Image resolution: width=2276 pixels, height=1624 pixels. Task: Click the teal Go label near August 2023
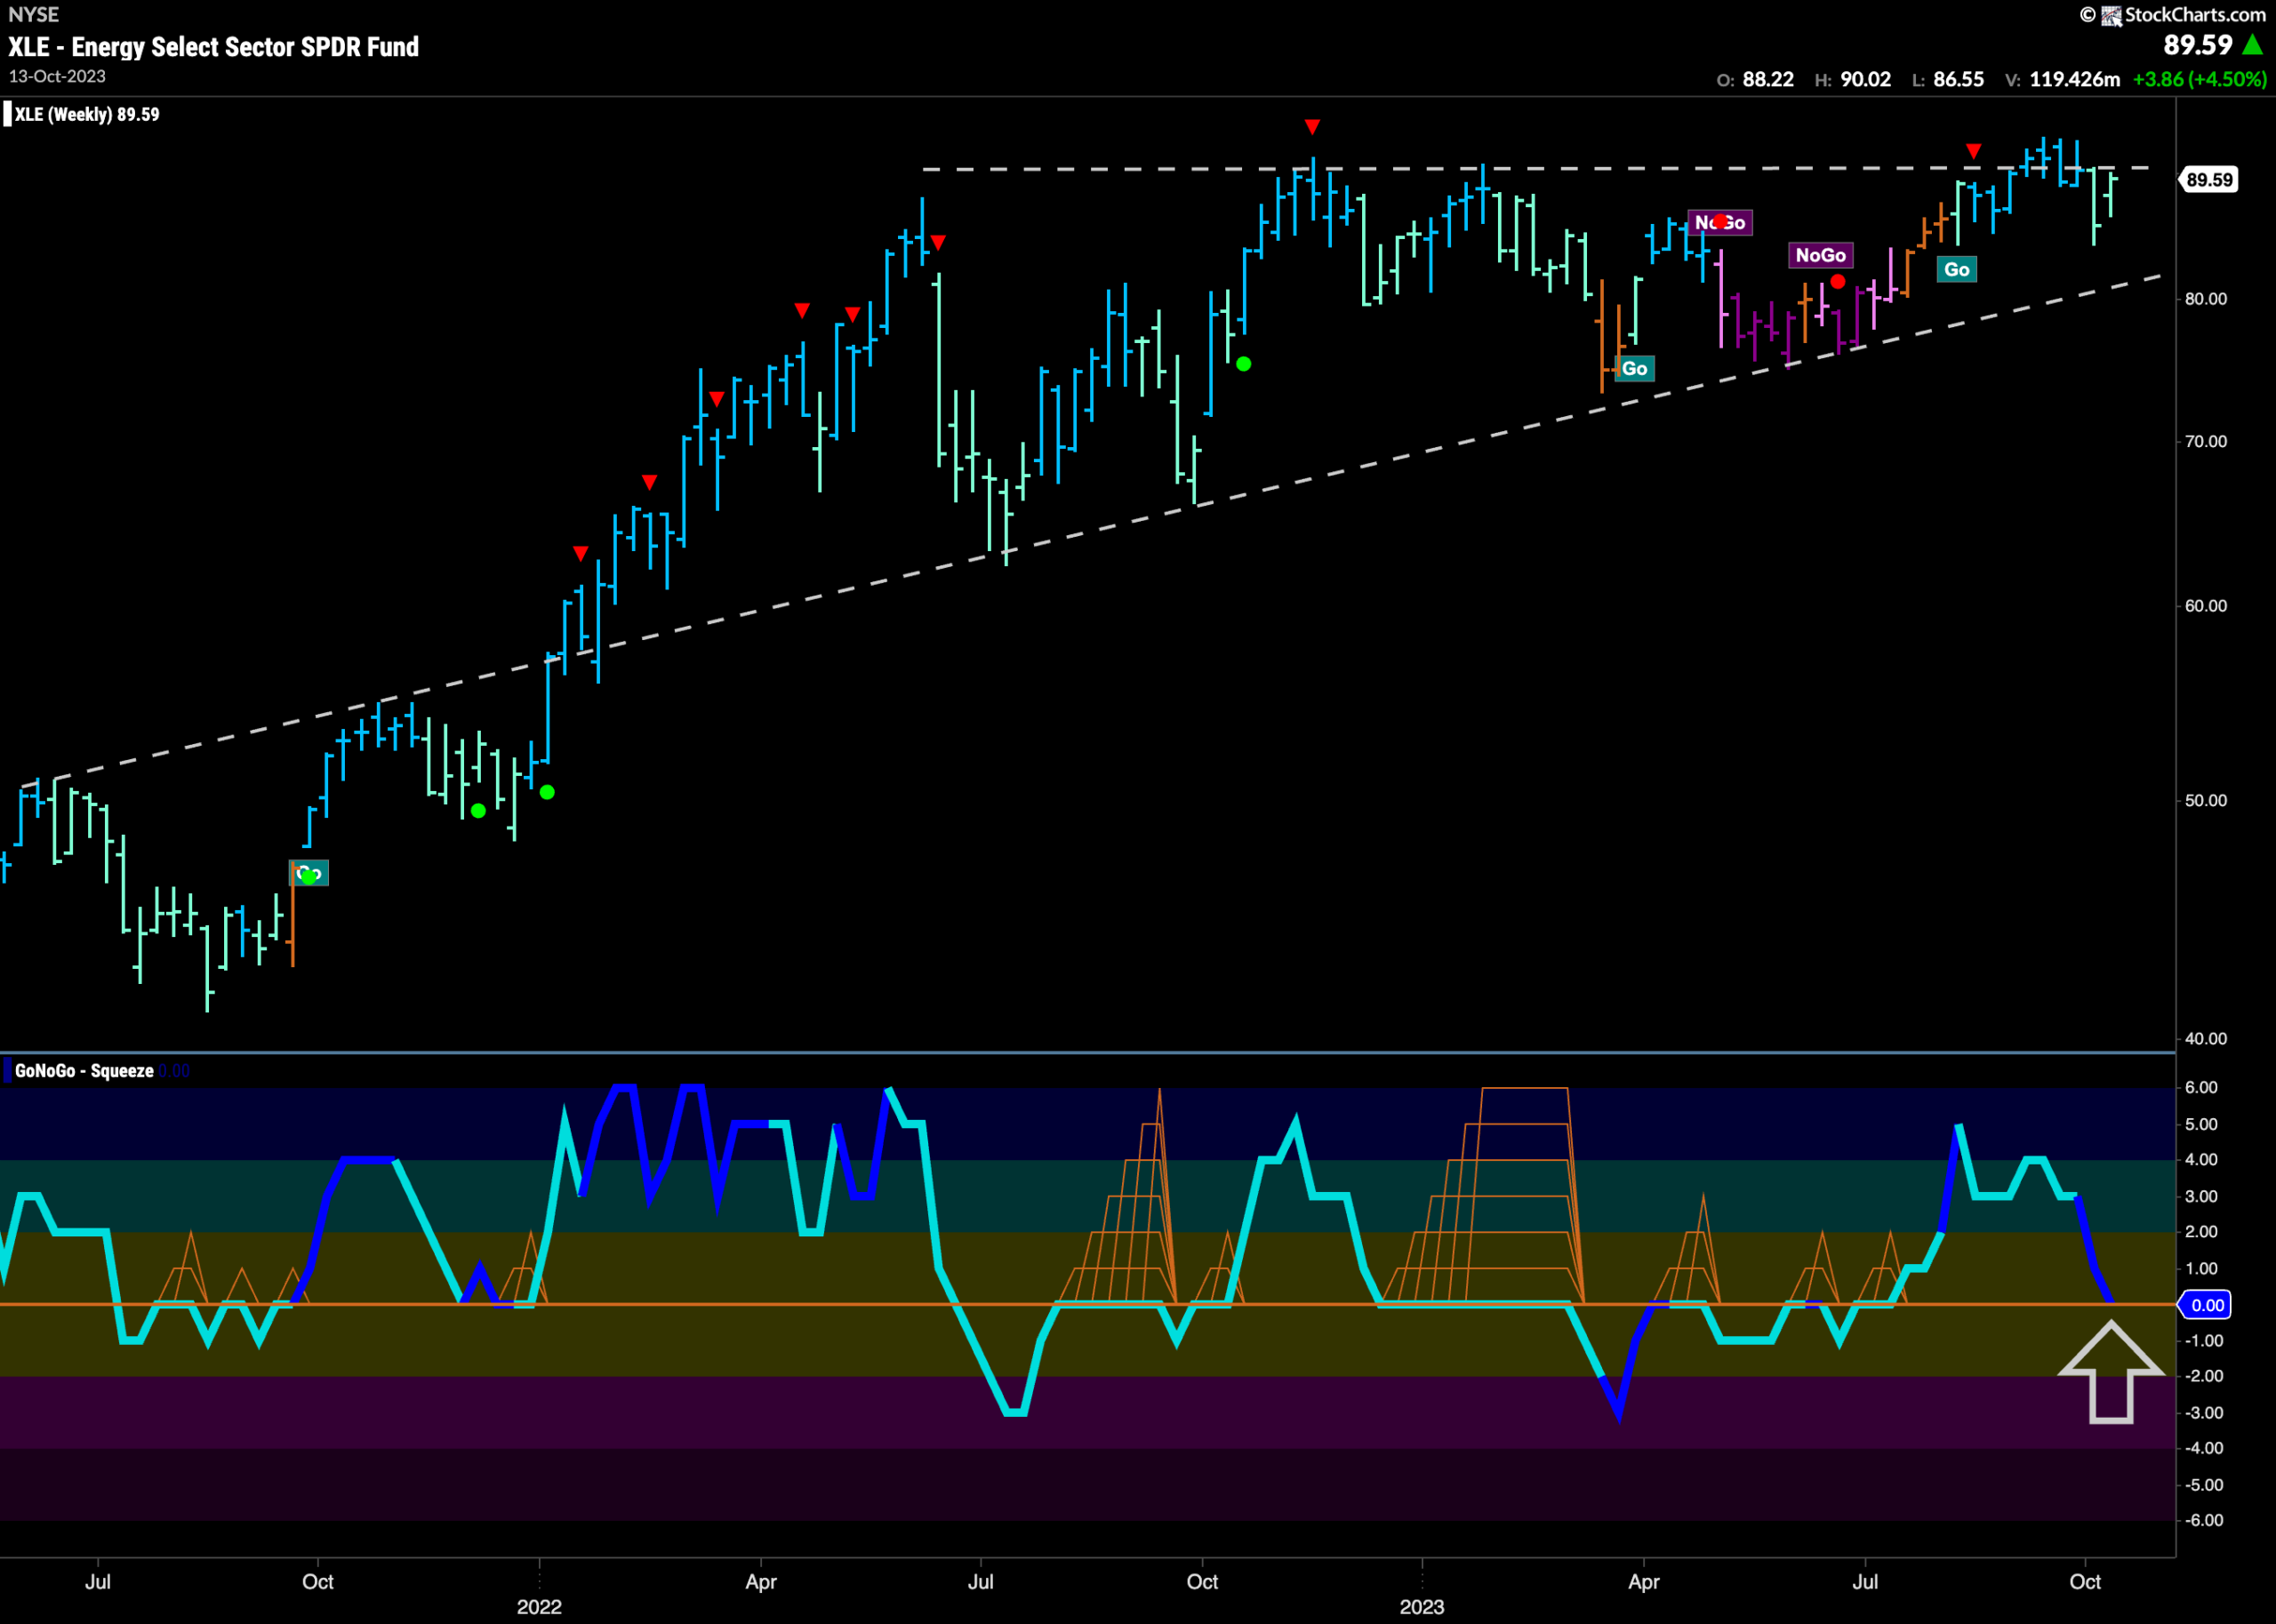coord(1956,269)
